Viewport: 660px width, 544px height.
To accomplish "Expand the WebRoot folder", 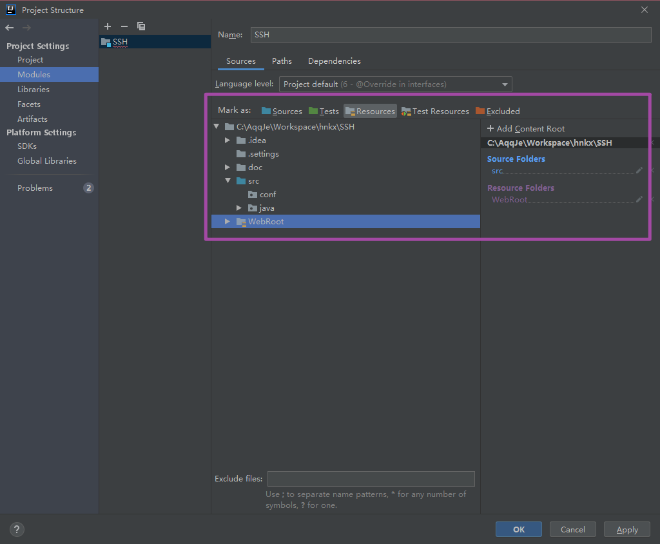I will click(x=228, y=222).
